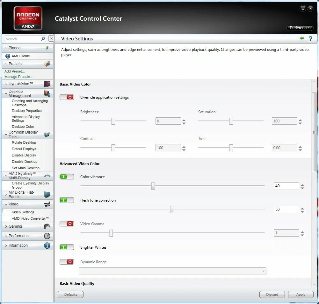Click the Color vibrance value field
This screenshot has width=319, height=304.
click(x=286, y=186)
